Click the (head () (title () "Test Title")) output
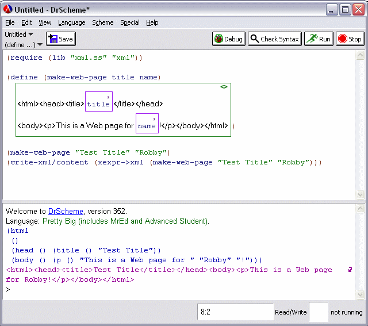 tap(86, 251)
